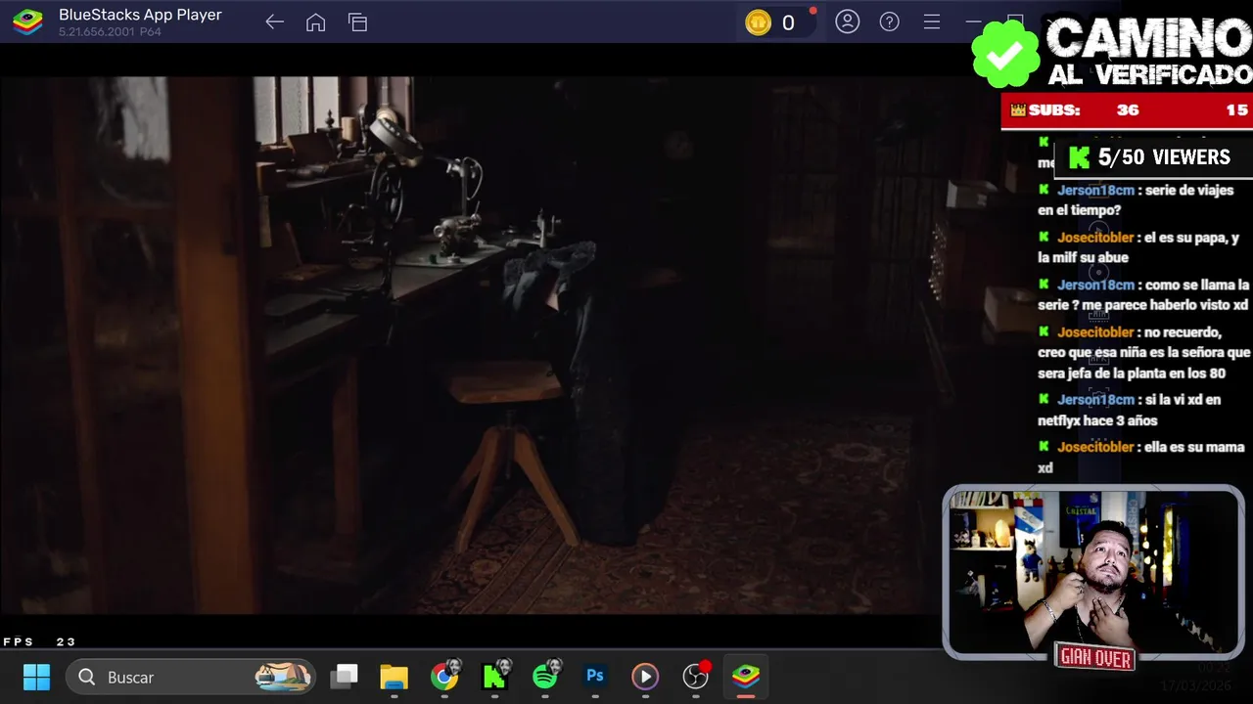The image size is (1253, 704).
Task: Switch to Google Chrome in taskbar
Action: [445, 676]
